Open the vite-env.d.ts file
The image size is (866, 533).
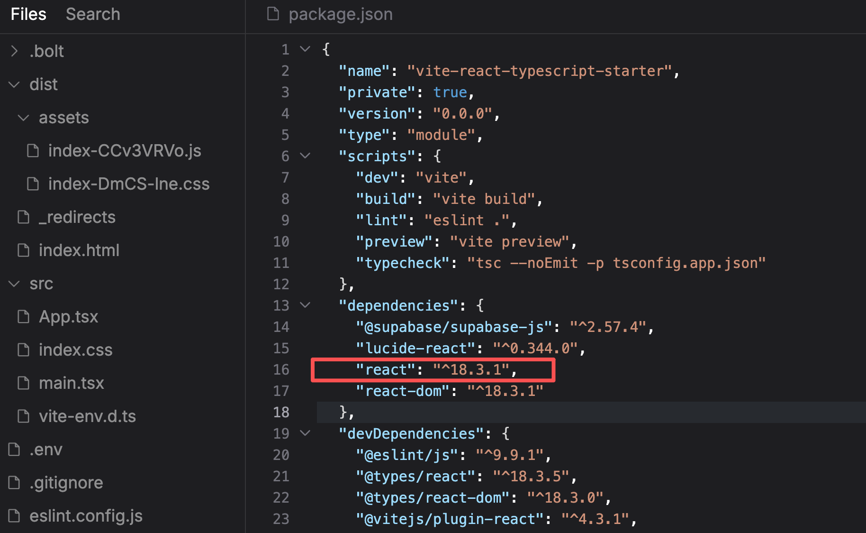pos(87,416)
